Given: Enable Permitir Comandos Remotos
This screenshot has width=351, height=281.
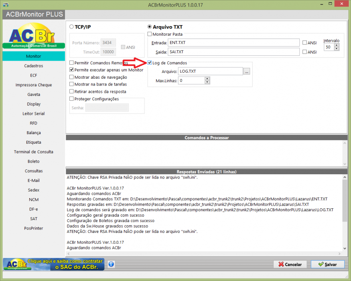Looking at the screenshot, I should click(x=71, y=63).
